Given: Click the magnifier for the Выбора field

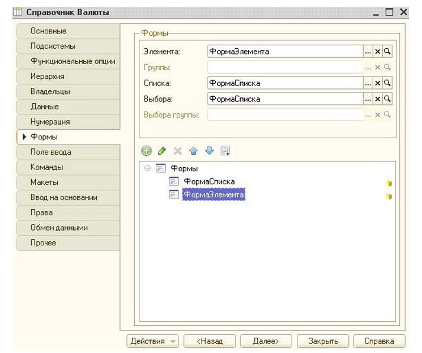Looking at the screenshot, I should [387, 99].
